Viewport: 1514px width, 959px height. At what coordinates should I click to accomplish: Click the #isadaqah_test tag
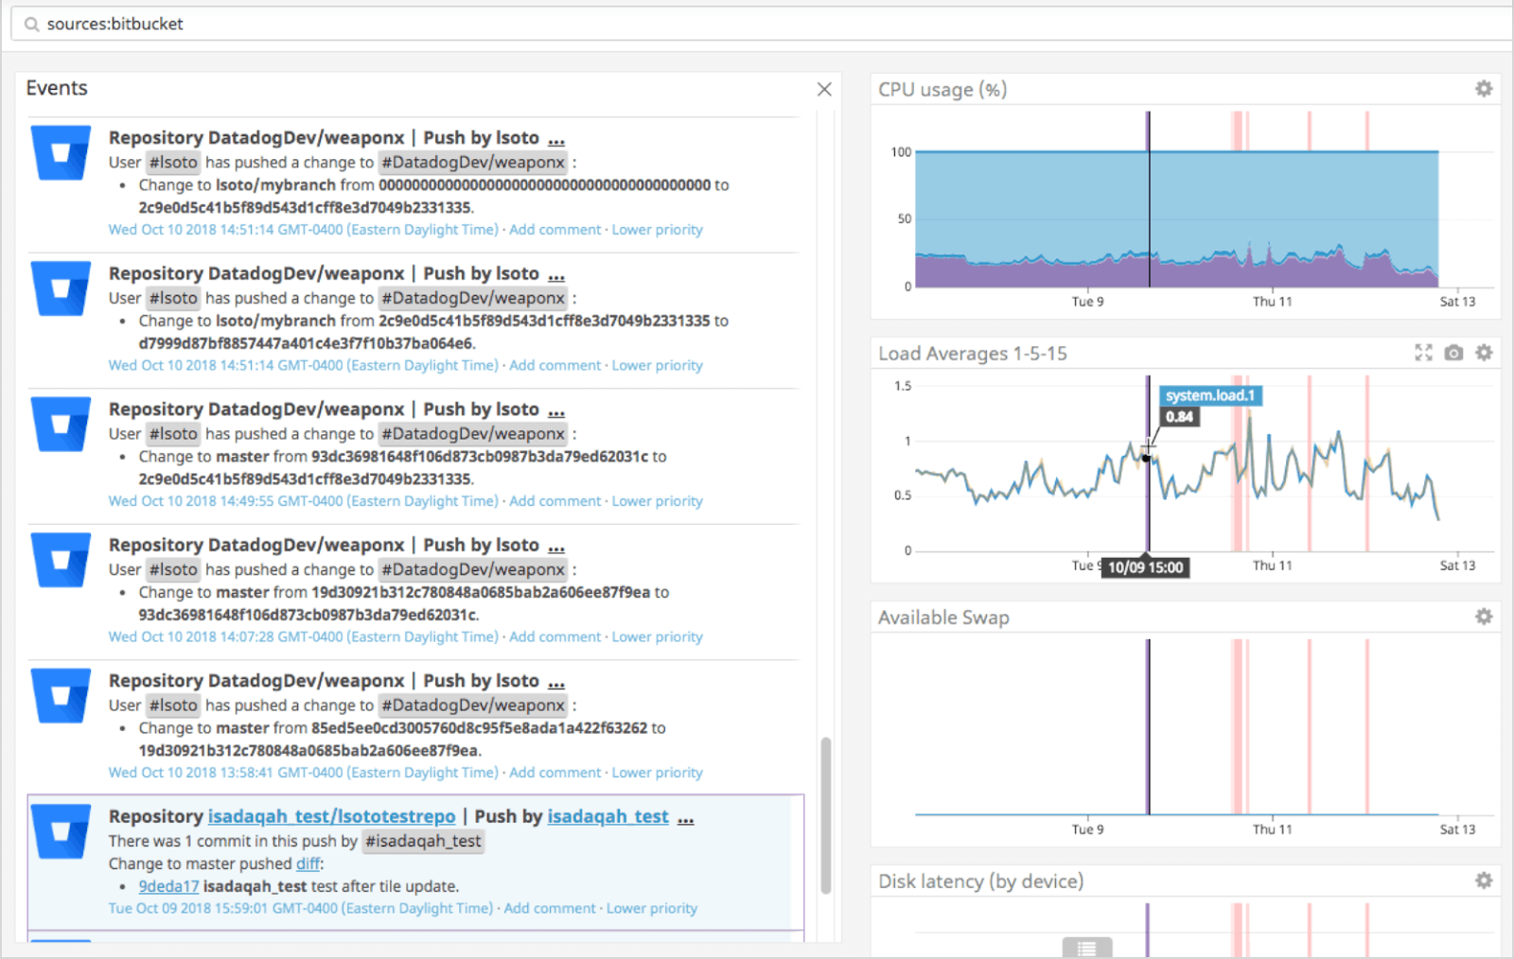423,841
